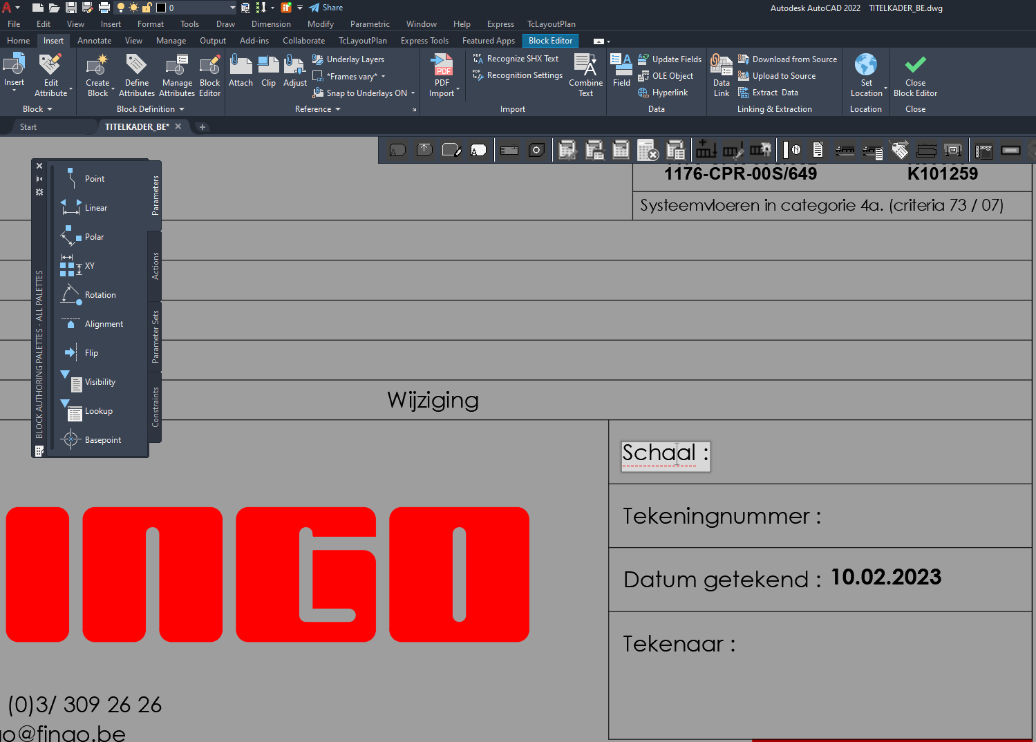Open the Parametric menu
The height and width of the screenshot is (742, 1036).
[370, 24]
